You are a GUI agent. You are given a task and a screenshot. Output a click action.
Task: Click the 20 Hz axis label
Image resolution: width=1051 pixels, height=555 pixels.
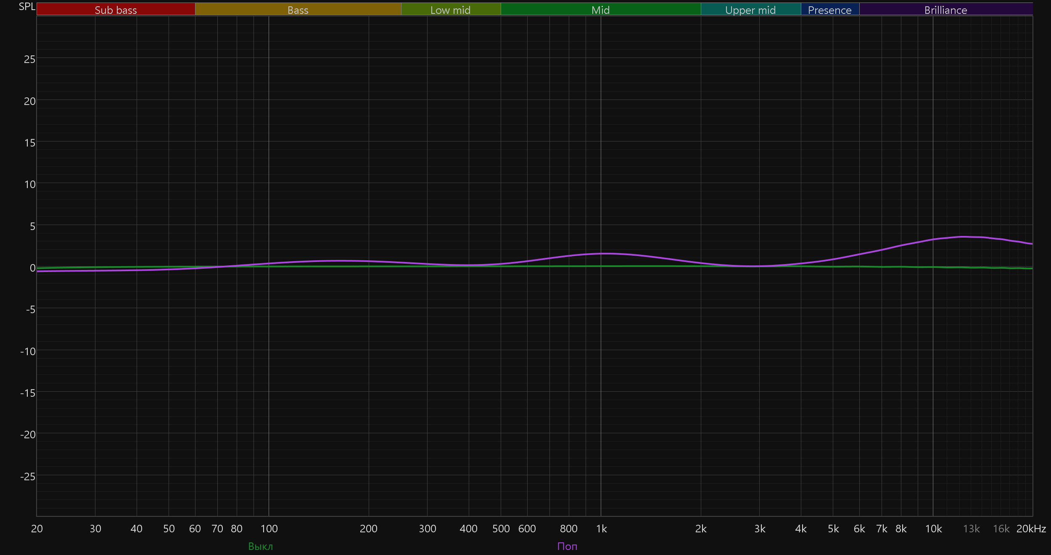coord(37,529)
